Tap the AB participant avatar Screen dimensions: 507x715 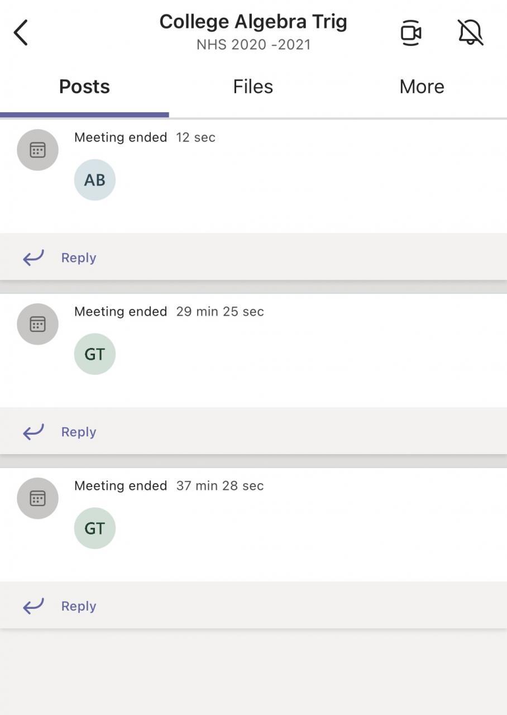tap(95, 180)
